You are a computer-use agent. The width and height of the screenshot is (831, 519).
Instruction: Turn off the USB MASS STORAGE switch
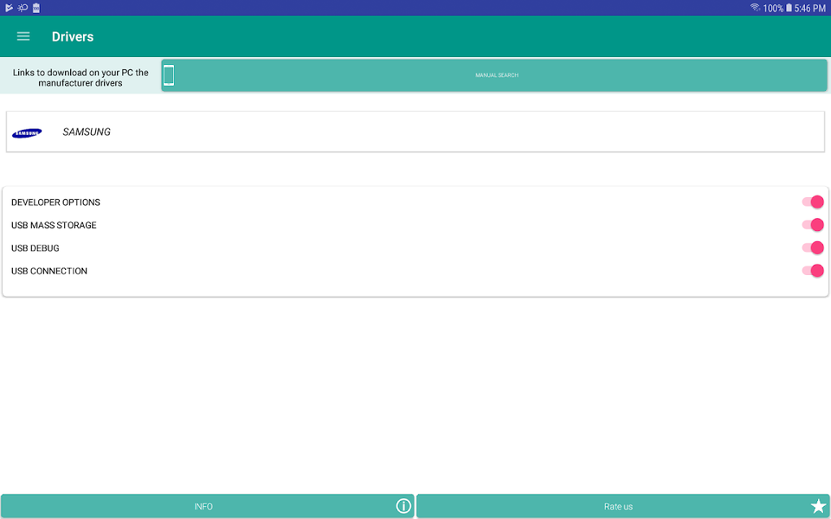tap(812, 225)
